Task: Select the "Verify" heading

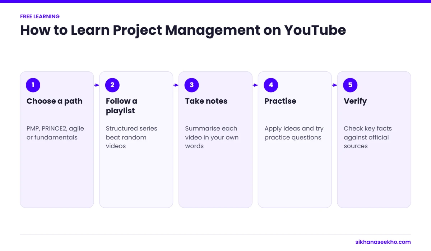Action: click(x=355, y=101)
